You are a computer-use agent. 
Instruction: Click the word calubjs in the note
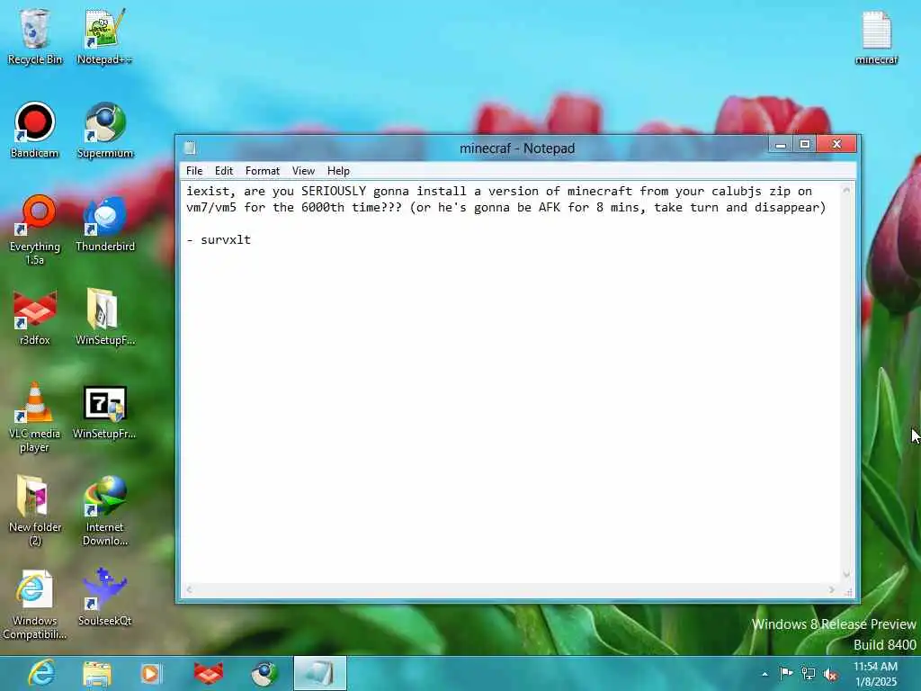point(737,191)
